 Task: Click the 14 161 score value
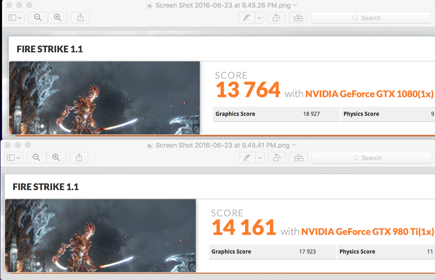(244, 227)
